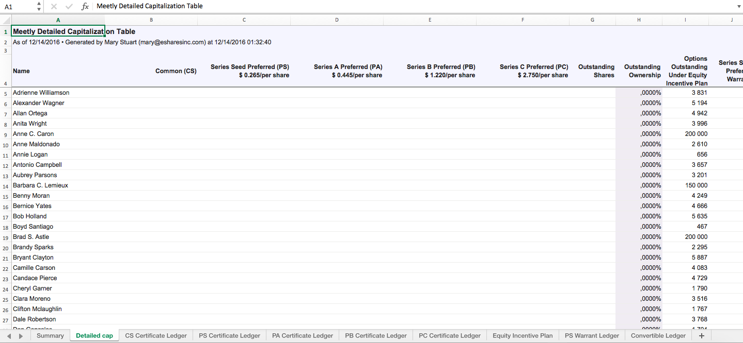Click the 'Bernice Yates' name cell
The height and width of the screenshot is (343, 743).
coord(58,206)
